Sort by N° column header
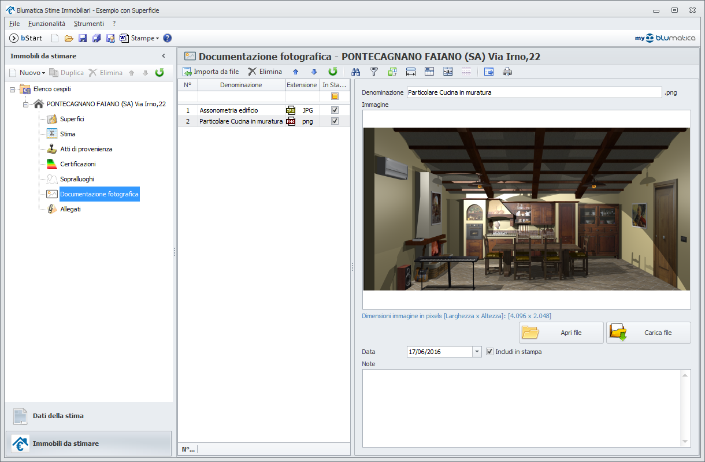The width and height of the screenshot is (705, 462). 188,85
